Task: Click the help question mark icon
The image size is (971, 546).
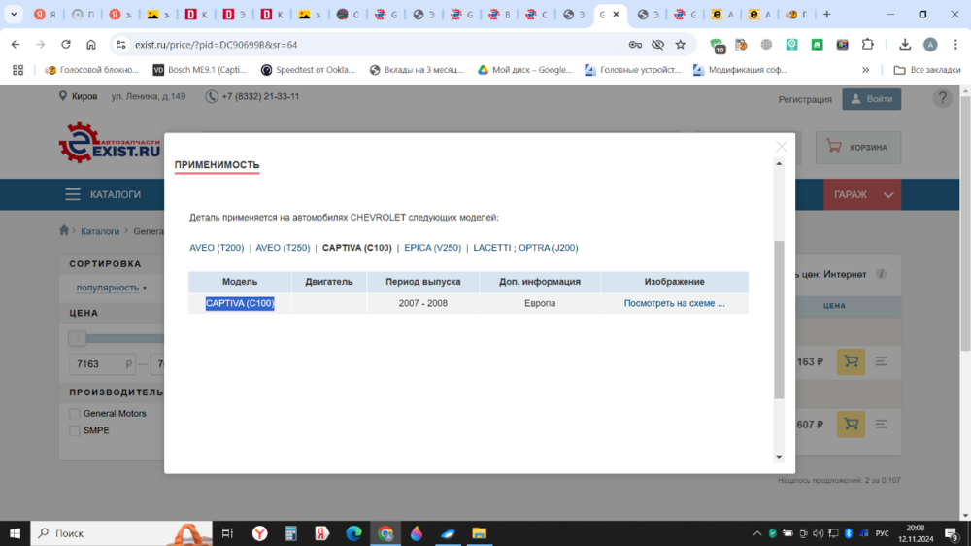Action: tap(942, 98)
